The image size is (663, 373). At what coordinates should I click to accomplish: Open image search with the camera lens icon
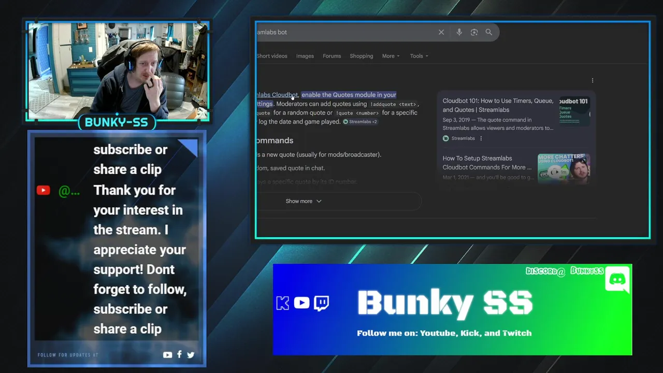[x=474, y=32]
